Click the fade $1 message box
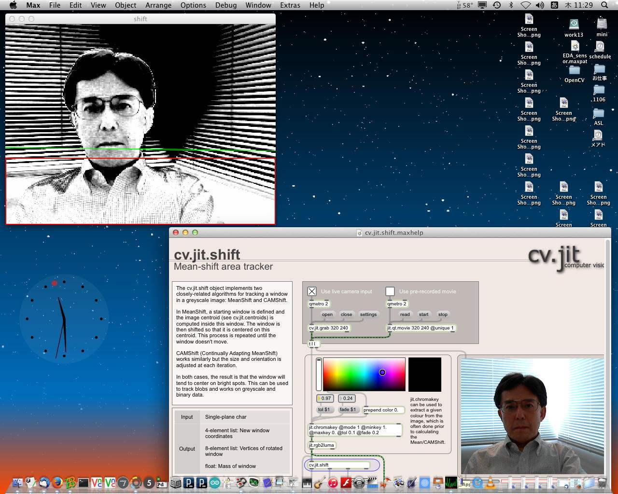This screenshot has height=494, width=618. pos(348,410)
